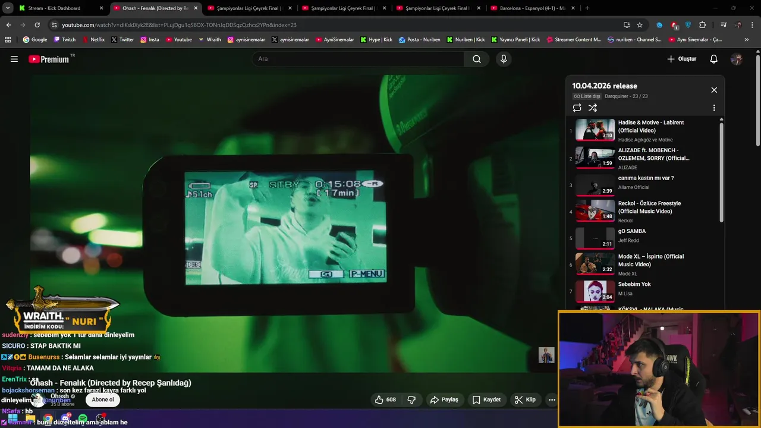Open playlist options three-dot menu
Viewport: 761px width, 428px height.
click(714, 108)
